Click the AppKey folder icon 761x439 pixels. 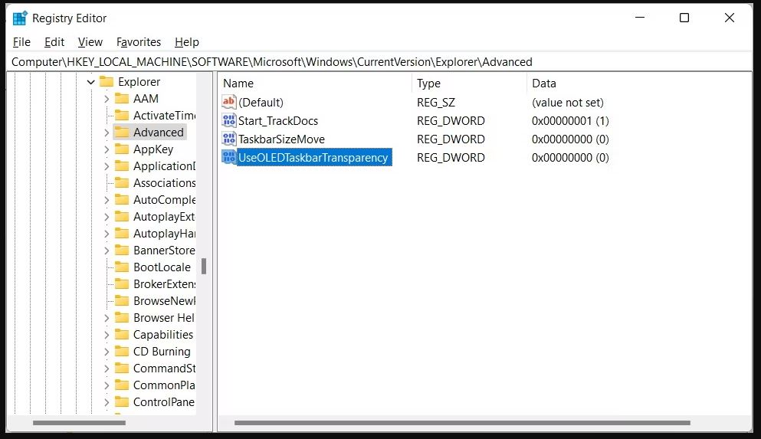pos(121,149)
